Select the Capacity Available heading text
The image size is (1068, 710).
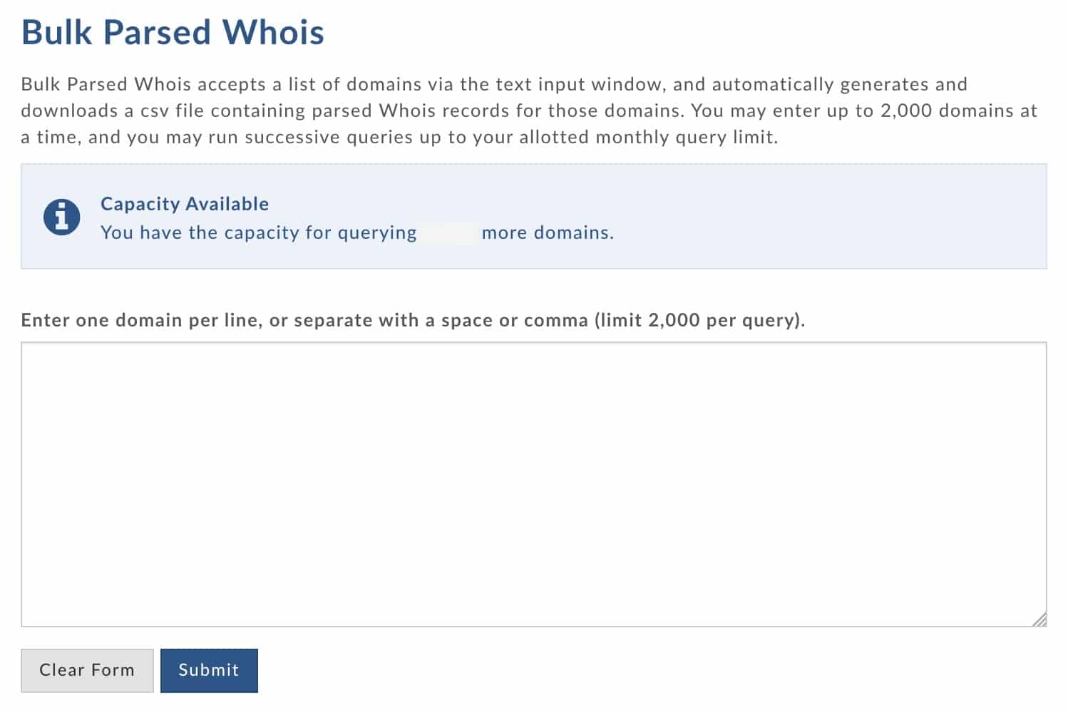[x=185, y=204]
